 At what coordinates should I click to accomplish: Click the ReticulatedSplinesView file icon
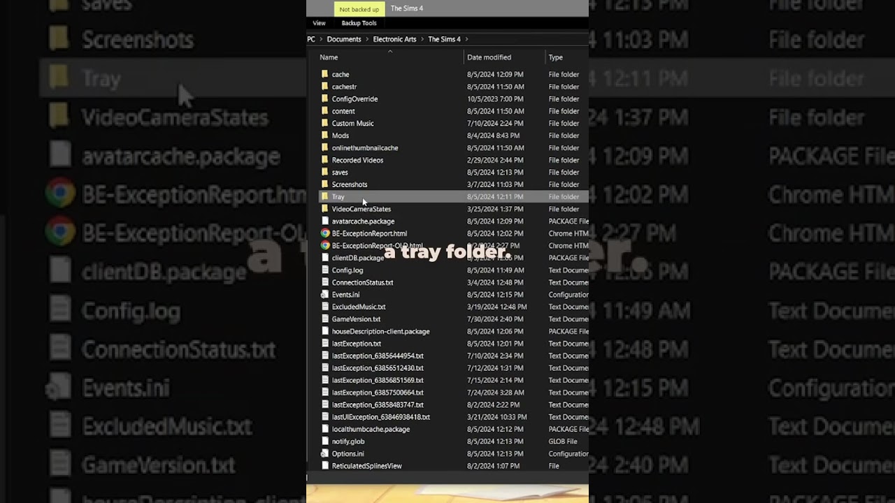coord(324,465)
